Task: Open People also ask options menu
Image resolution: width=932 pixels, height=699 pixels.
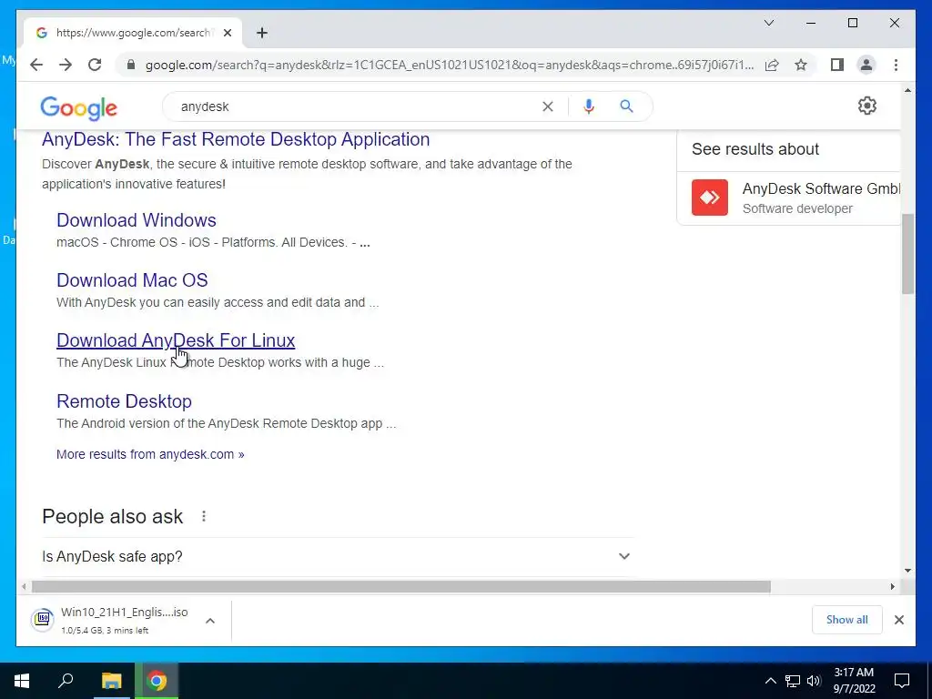Action: pyautogui.click(x=203, y=516)
